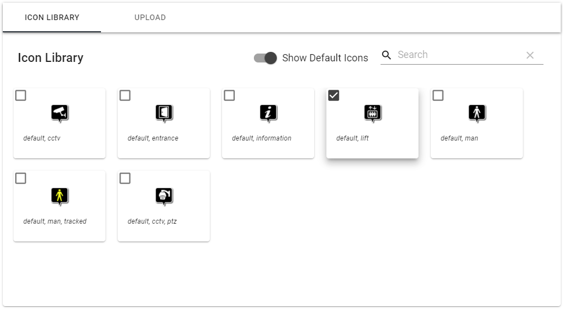The height and width of the screenshot is (309, 563).
Task: Open the Upload tab
Action: (150, 18)
